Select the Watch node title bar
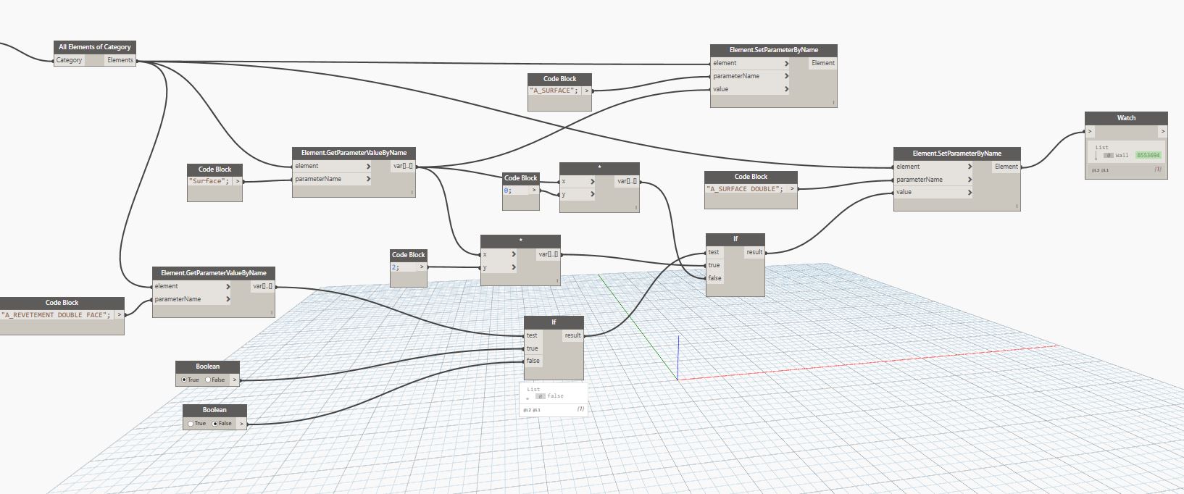Viewport: 1184px width, 494px height. point(1125,117)
